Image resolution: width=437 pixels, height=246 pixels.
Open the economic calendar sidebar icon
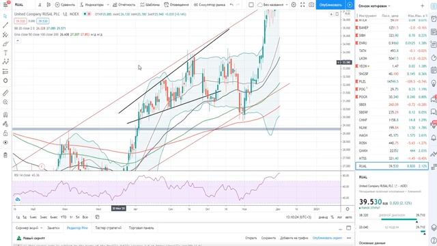434,70
